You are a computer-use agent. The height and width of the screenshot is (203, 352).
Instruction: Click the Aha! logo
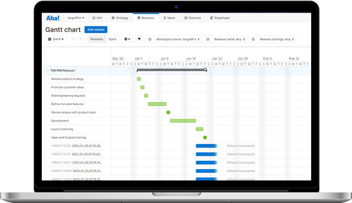(52, 18)
